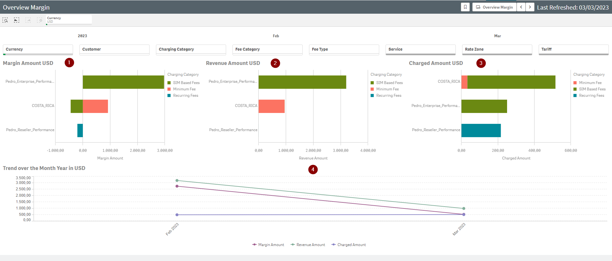Select Feb in the month selector
612x261 pixels.
pos(276,36)
